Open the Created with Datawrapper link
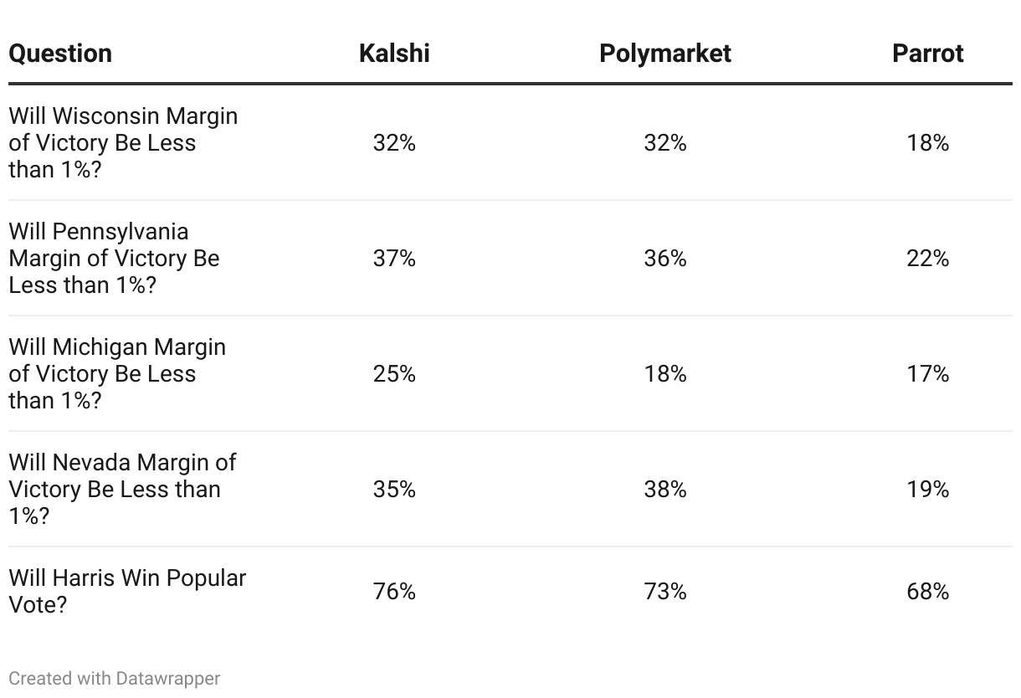Screen dimensions: 1021x698 [115, 678]
